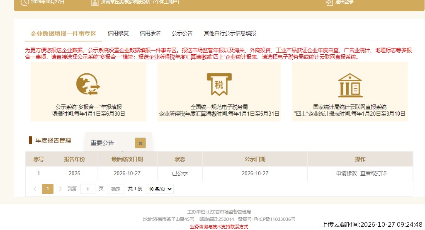Click the 全国统一规范电子税务局 label
Viewport: 425px width, 230px height.
click(x=219, y=107)
